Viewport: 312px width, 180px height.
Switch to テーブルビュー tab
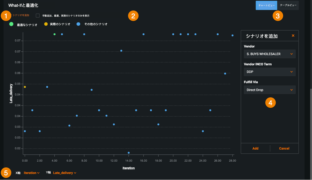pos(288,5)
